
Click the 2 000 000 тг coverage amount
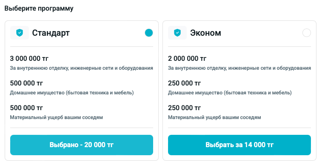(x=187, y=59)
